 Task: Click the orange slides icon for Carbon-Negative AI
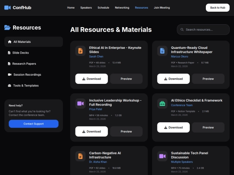(x=81, y=156)
